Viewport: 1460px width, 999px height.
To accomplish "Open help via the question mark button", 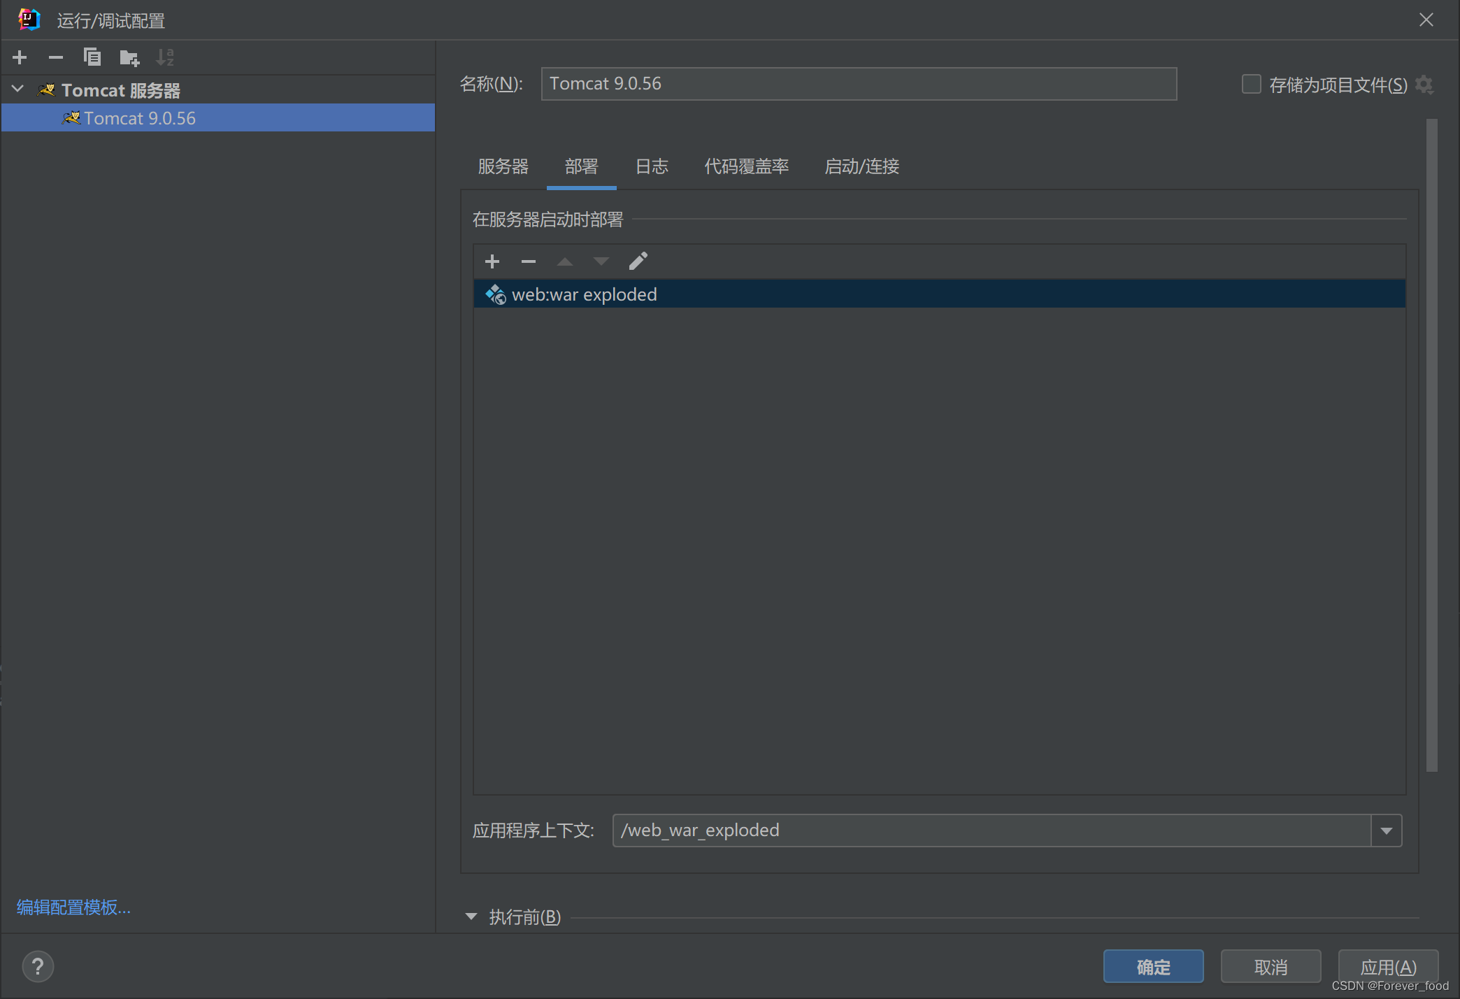I will point(38,967).
